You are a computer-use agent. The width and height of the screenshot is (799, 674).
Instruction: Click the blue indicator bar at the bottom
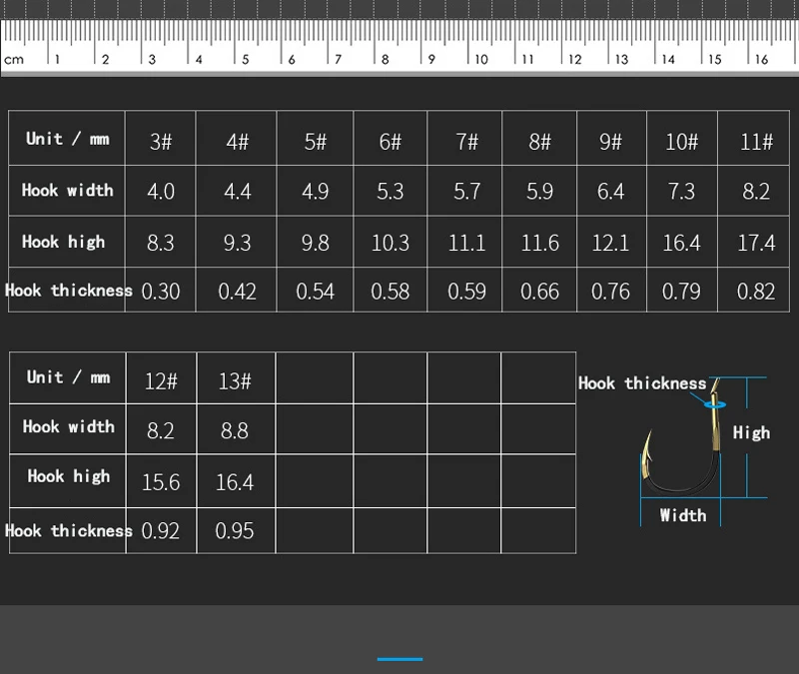400,659
